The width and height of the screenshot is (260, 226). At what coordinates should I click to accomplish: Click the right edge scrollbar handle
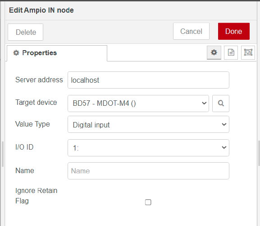tap(259, 153)
